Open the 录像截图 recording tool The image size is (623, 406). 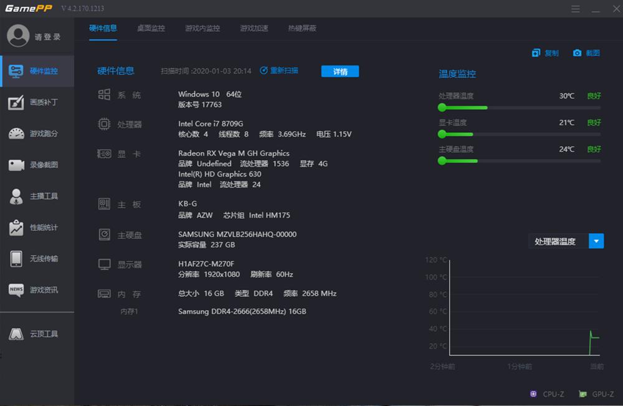click(x=37, y=164)
